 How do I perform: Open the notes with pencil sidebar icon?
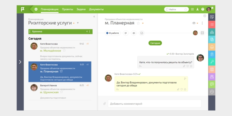[212, 17]
